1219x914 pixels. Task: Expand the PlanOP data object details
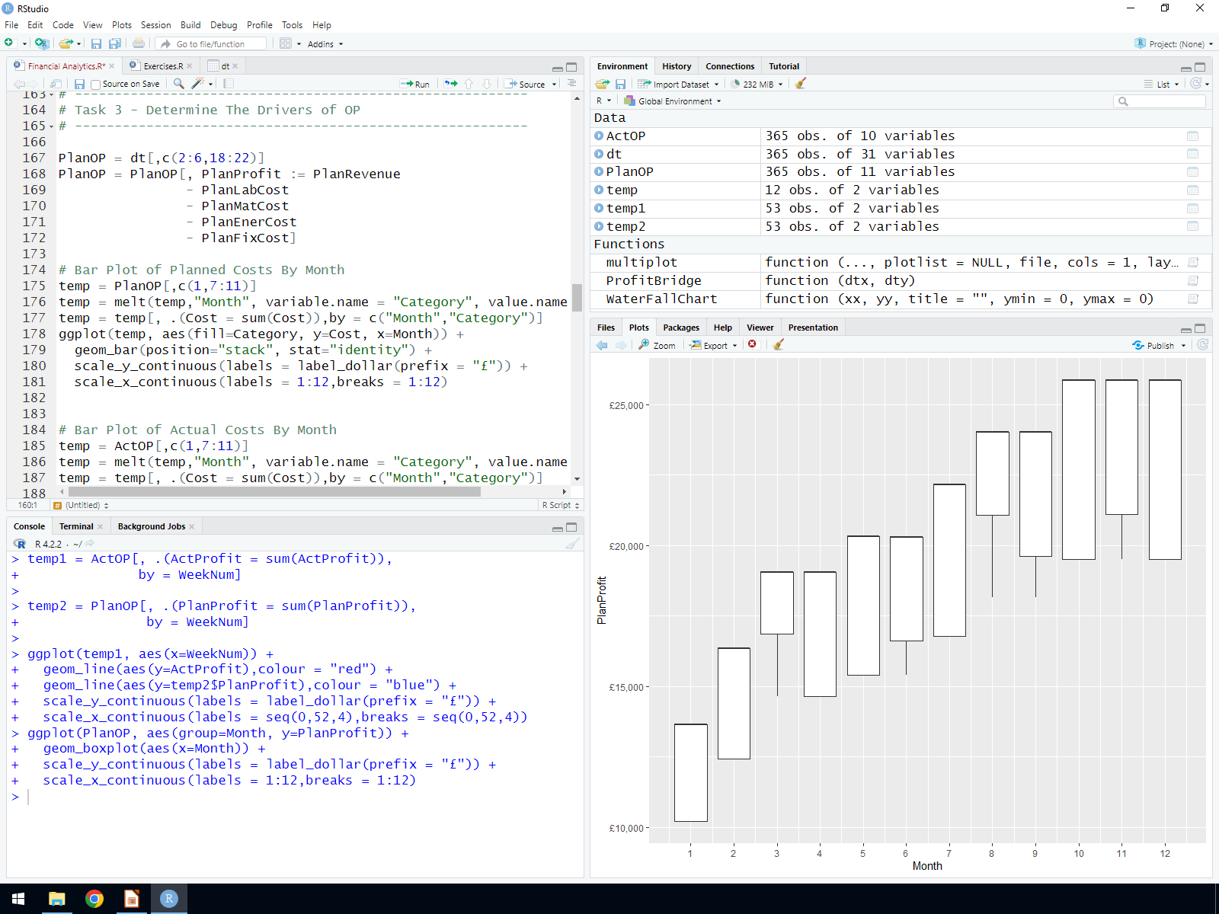[x=599, y=172]
